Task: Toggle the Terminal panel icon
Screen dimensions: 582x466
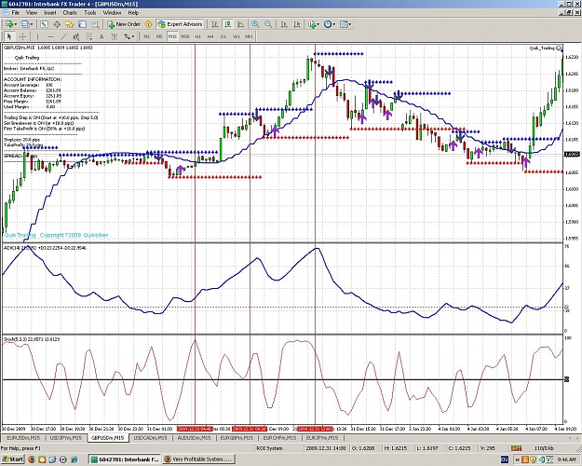Action: point(82,24)
